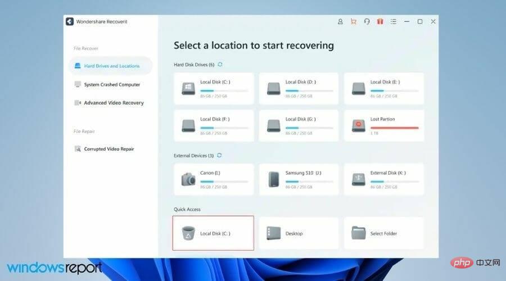
Task: Click the Canon (I:) usage bar
Action: (x=224, y=182)
